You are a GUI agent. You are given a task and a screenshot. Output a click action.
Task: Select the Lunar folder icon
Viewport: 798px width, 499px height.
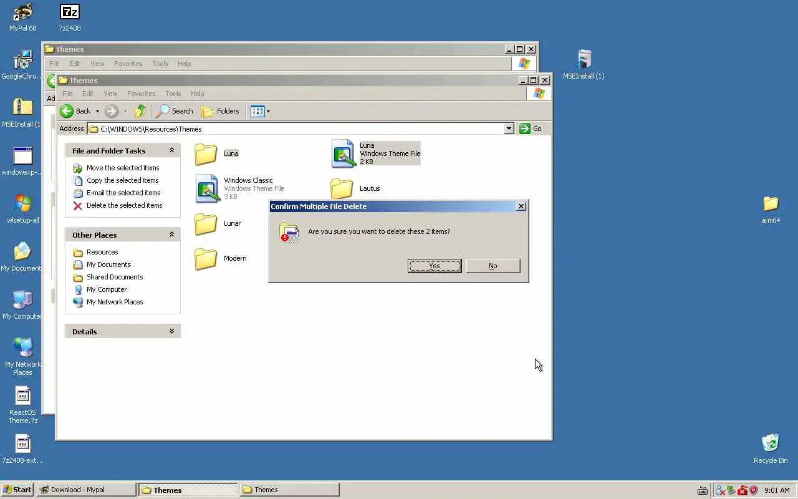(x=206, y=223)
